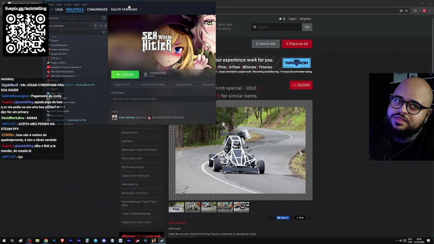
Task: Open the KALVO FARINHAS profile tab
Action: coord(124,9)
